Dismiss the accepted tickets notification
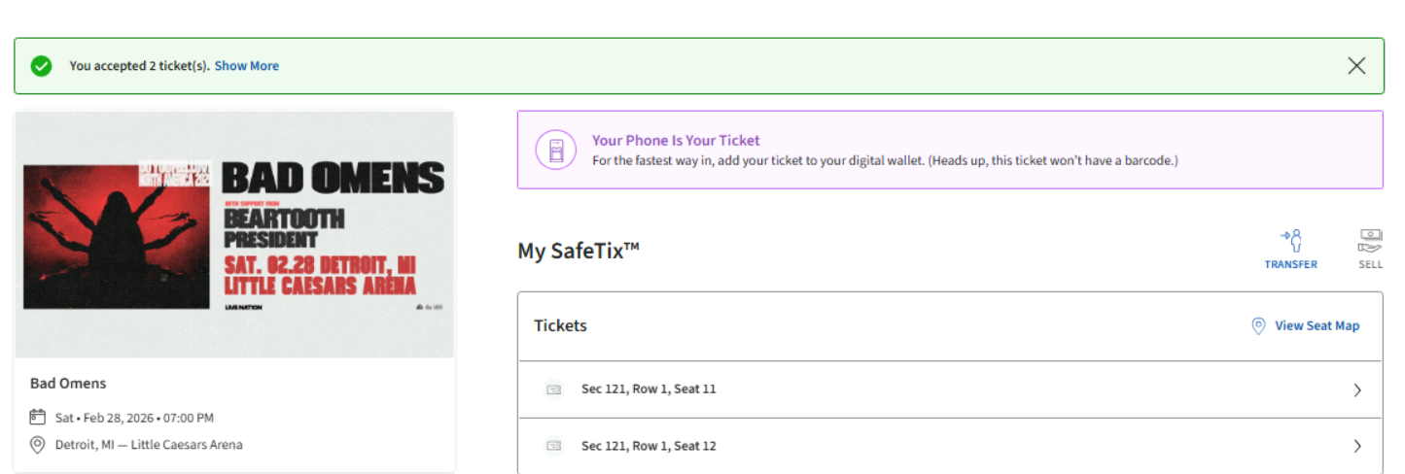 click(x=1356, y=66)
